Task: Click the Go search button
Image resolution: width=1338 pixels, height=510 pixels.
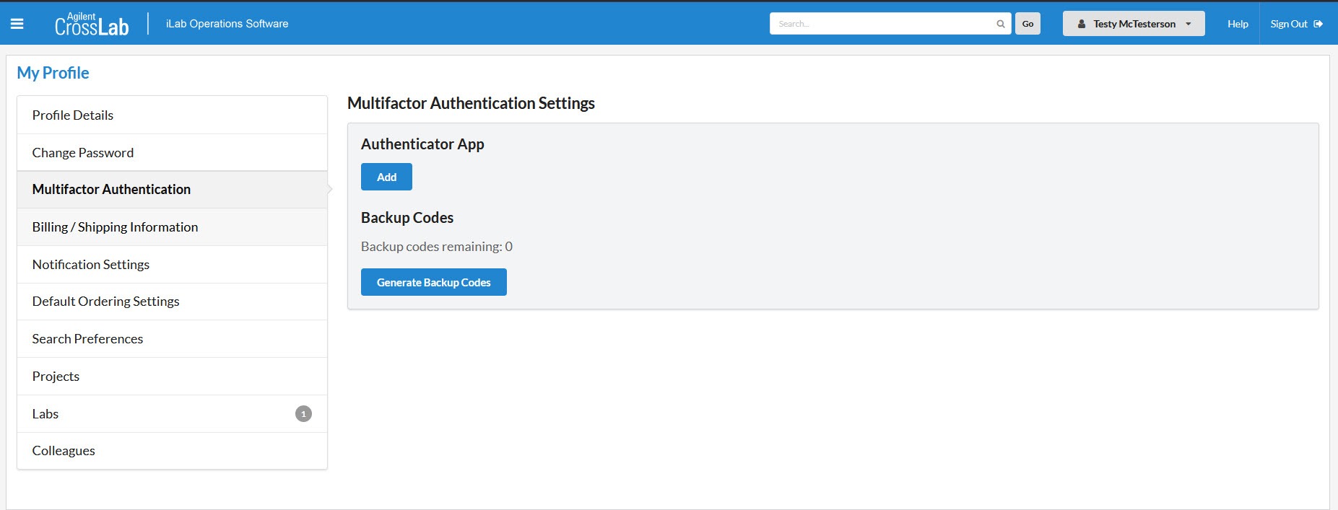Action: click(x=1027, y=24)
